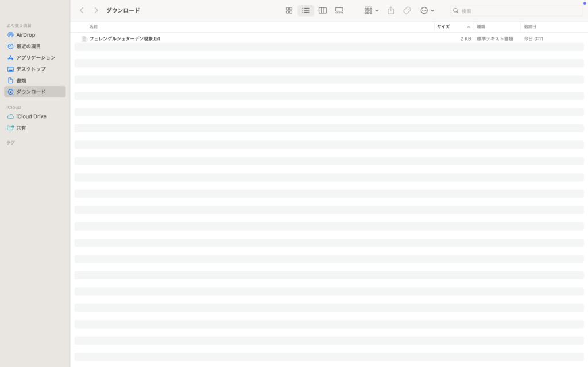
Task: Switch to column view
Action: [x=323, y=10]
